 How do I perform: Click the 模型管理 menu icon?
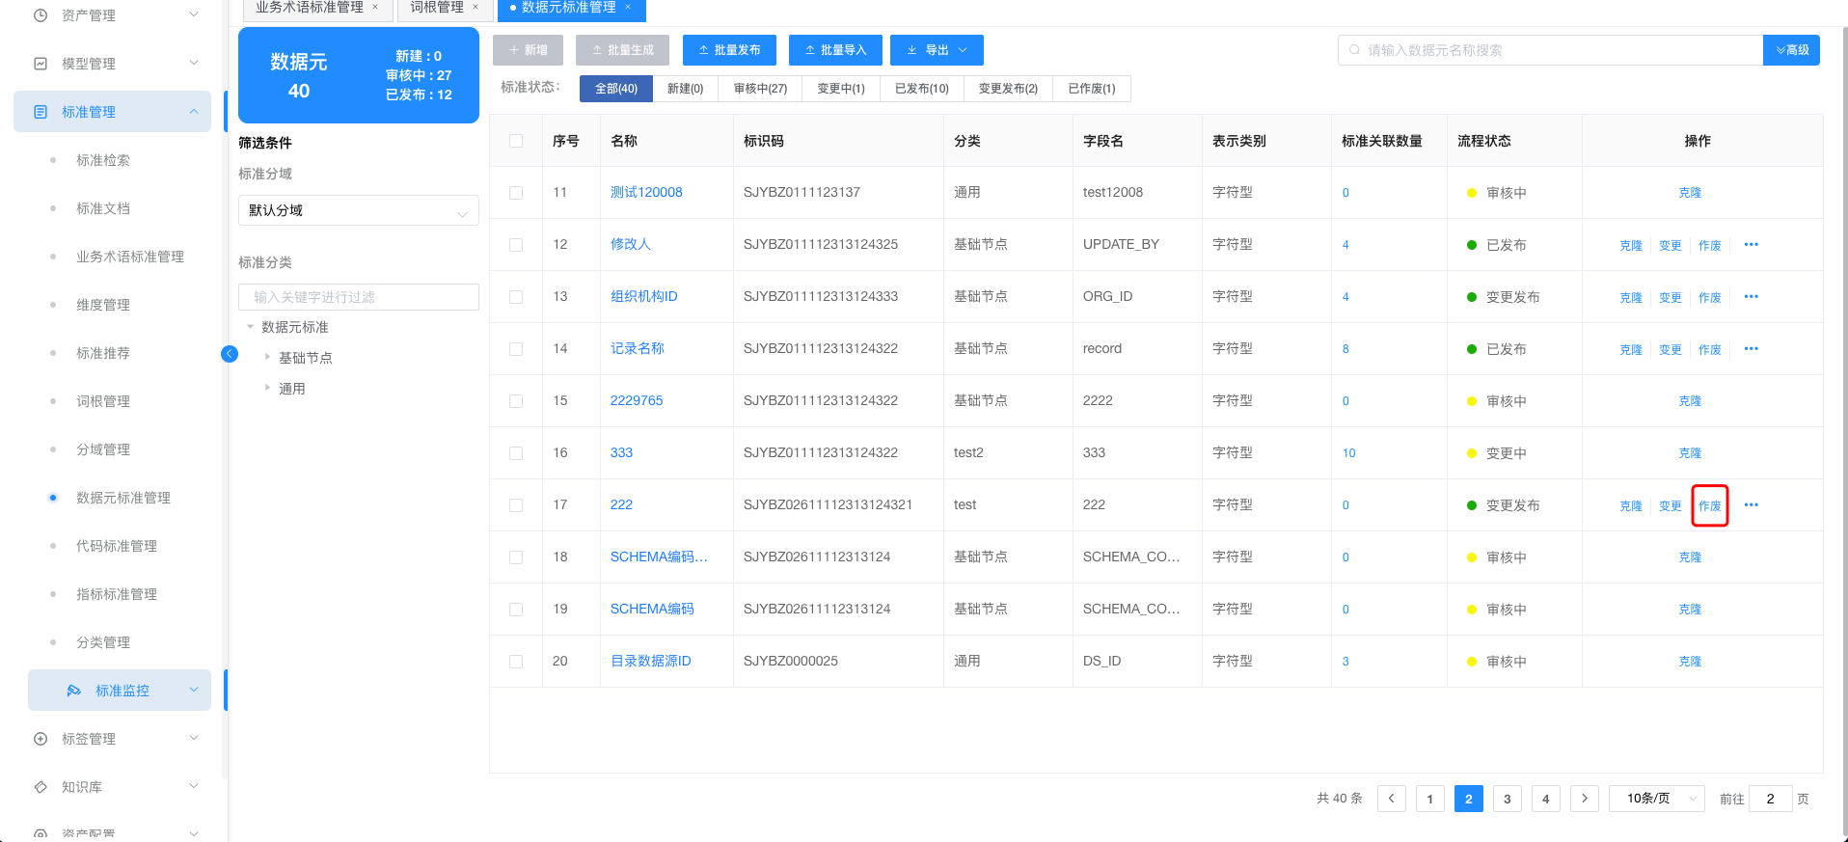tap(41, 64)
